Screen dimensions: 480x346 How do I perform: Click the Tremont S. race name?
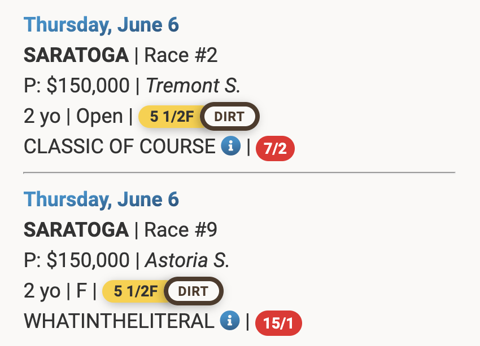(x=193, y=85)
